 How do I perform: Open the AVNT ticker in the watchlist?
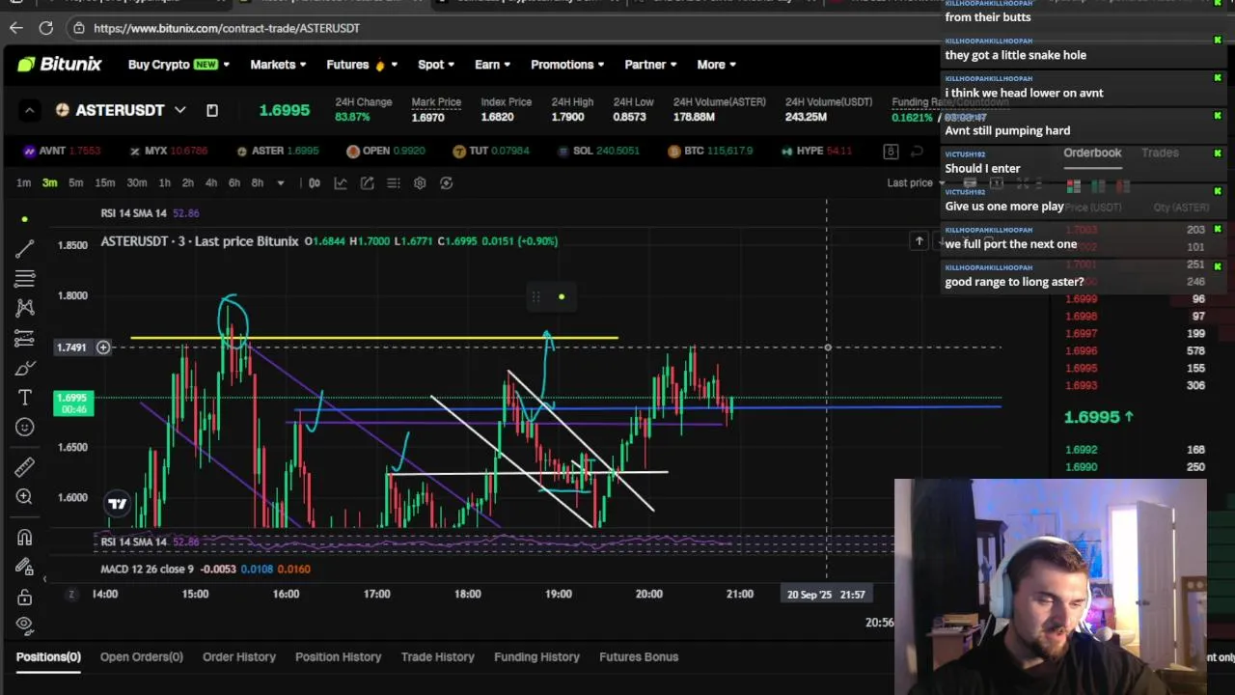tap(62, 151)
